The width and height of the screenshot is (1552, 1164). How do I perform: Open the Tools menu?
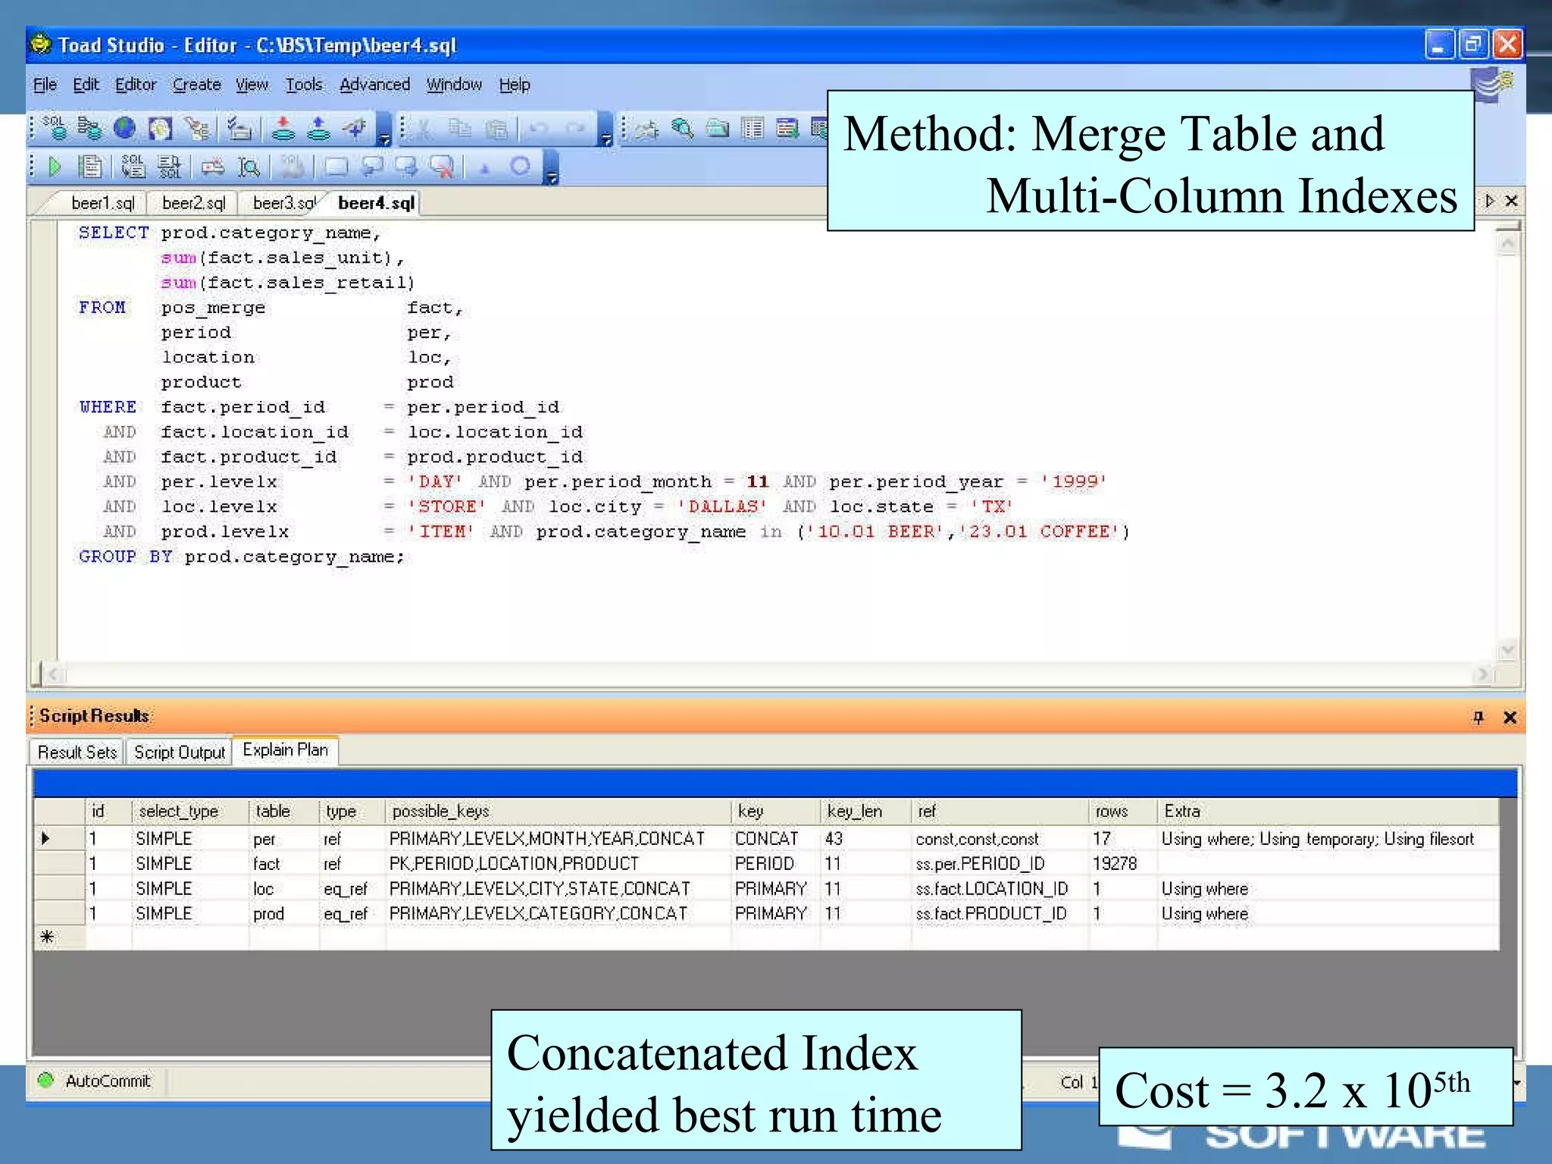click(304, 84)
